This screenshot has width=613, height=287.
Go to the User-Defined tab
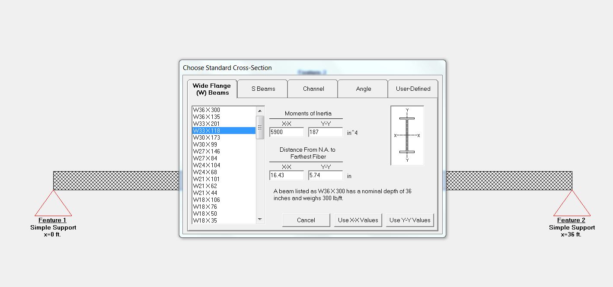(x=413, y=89)
